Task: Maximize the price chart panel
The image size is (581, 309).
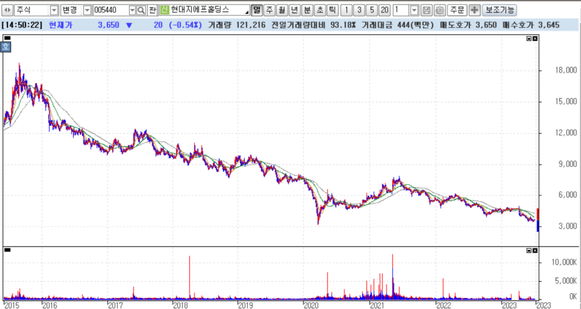Action: 529,38
